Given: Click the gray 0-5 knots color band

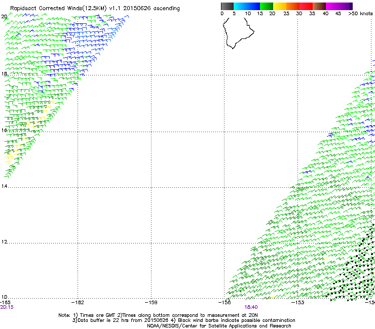Looking at the screenshot, I should tap(227, 6).
